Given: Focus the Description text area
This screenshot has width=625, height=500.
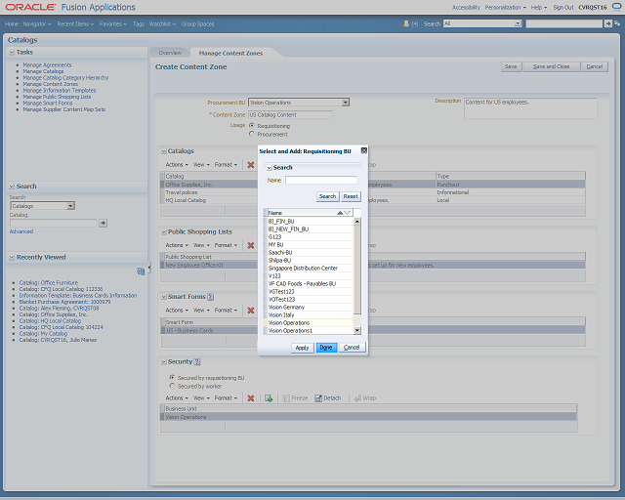Looking at the screenshot, I should (530, 108).
